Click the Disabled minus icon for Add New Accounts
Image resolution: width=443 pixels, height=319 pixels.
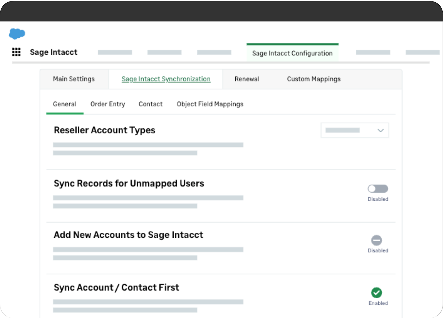376,240
